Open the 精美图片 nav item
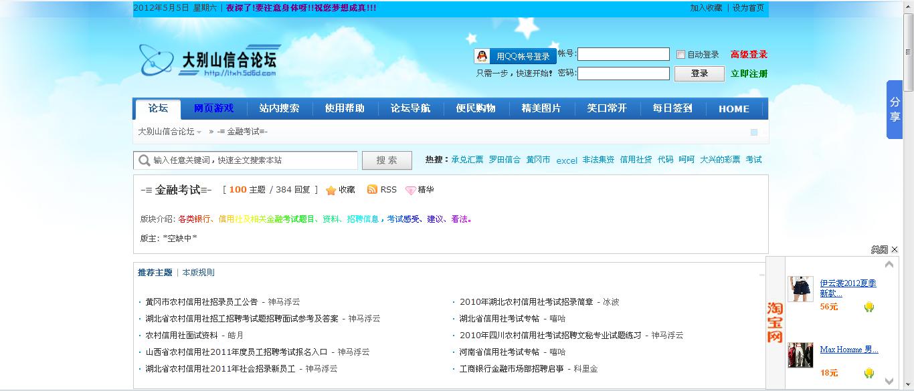Viewport: 914px width, 391px height. (x=541, y=108)
